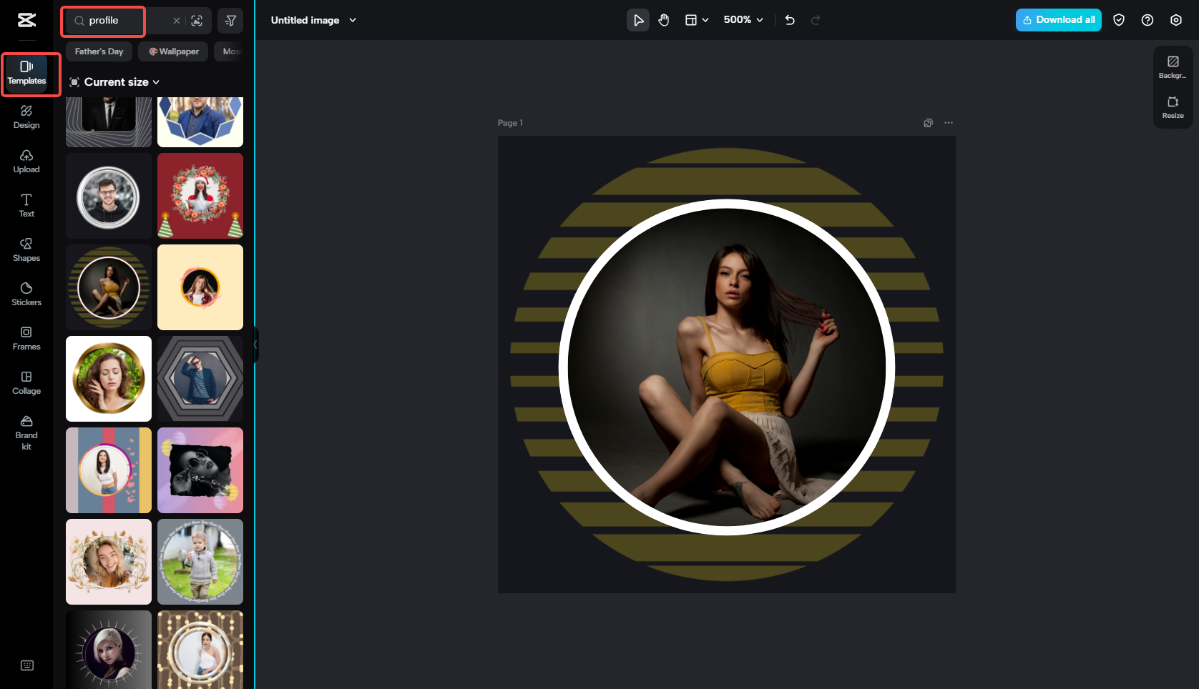
Task: Open the Shapes panel
Action: click(26, 250)
